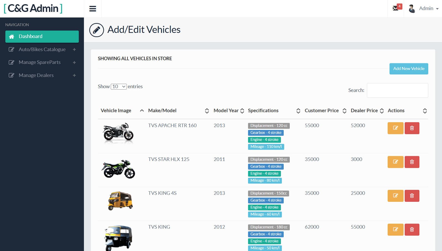Open the Show entries dropdown
The image size is (442, 251).
(119, 87)
